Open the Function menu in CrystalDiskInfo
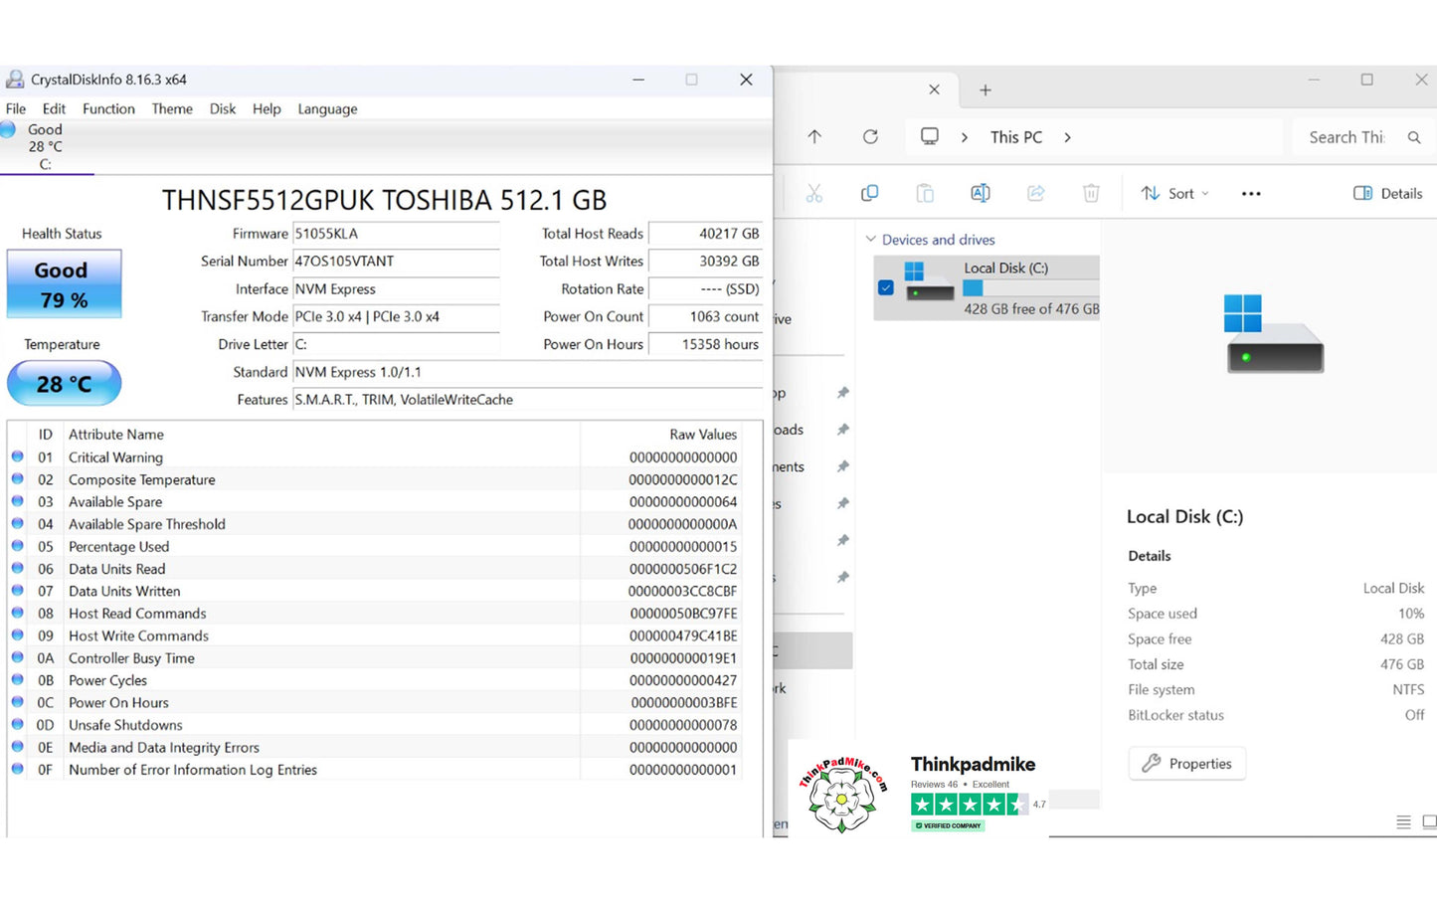1437x903 pixels. (108, 108)
